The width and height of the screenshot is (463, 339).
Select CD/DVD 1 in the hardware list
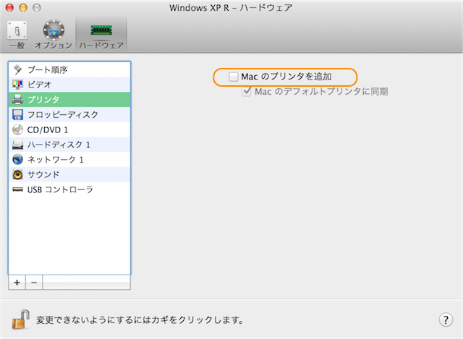point(69,129)
